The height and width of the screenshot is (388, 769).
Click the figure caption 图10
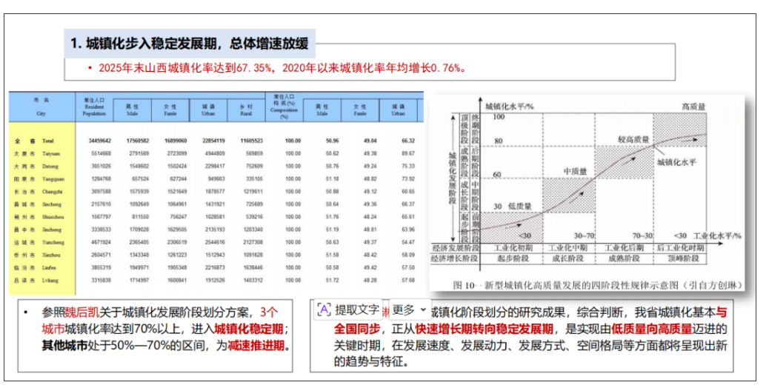pyautogui.click(x=597, y=285)
